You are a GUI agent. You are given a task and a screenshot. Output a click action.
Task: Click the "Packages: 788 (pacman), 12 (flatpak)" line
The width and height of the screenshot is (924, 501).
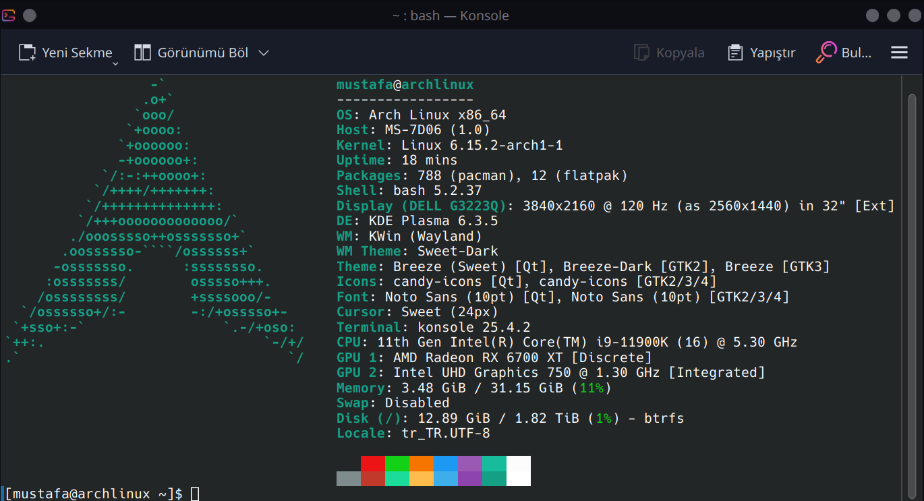pyautogui.click(x=482, y=176)
